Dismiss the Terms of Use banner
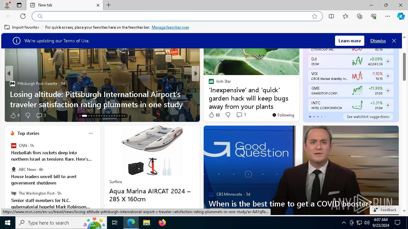 coord(378,41)
